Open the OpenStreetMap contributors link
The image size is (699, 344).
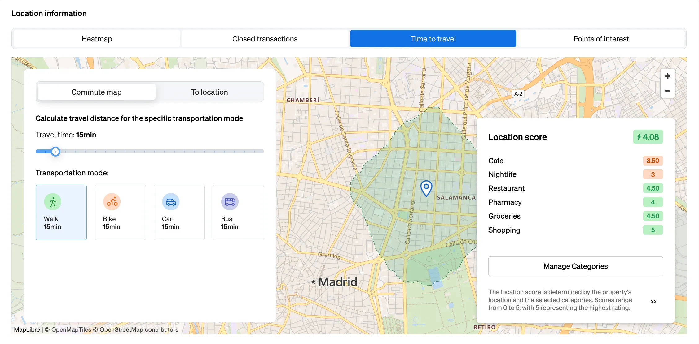click(x=136, y=329)
